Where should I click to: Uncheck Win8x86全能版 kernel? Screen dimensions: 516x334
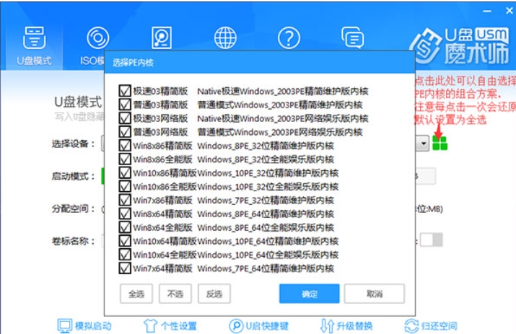click(x=125, y=159)
